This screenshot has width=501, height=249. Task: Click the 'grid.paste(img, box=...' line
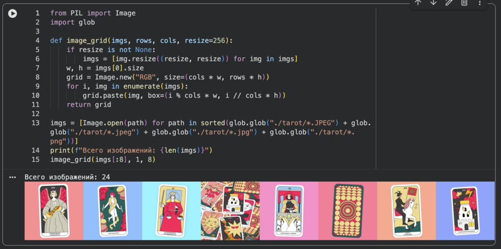[184, 96]
